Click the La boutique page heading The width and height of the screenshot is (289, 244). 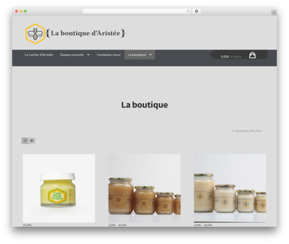(x=144, y=105)
